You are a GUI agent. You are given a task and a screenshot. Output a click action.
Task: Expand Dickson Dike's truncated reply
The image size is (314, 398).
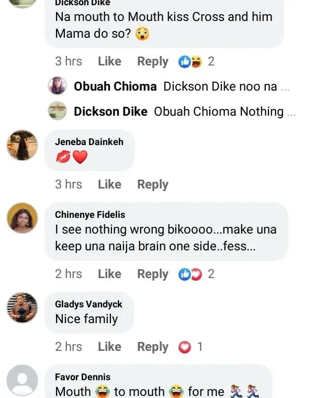click(x=291, y=112)
